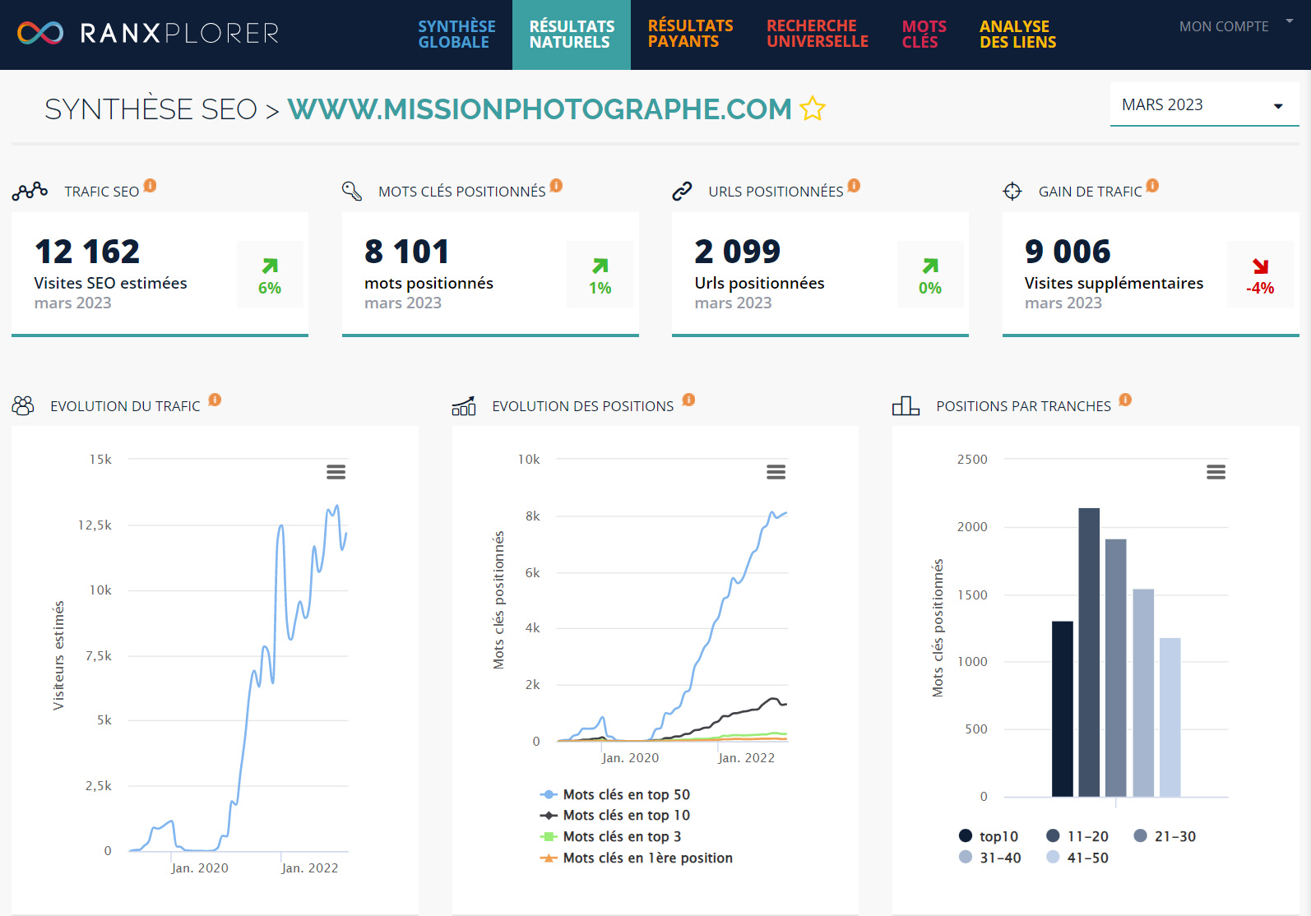Open the Recherche Universelle tab
The width and height of the screenshot is (1311, 916).
pos(818,35)
